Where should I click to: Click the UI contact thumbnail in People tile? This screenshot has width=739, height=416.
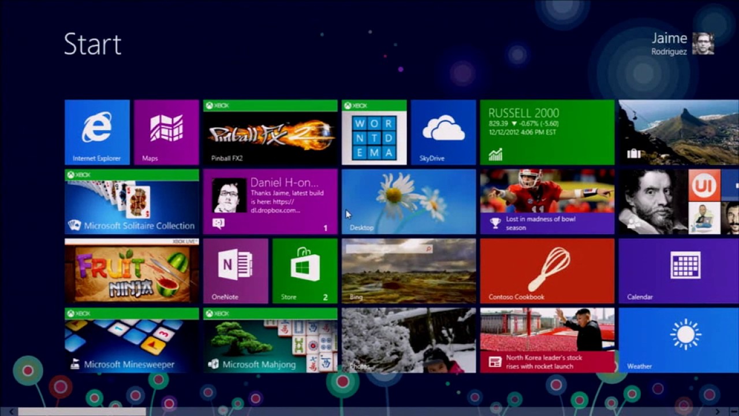pyautogui.click(x=704, y=185)
